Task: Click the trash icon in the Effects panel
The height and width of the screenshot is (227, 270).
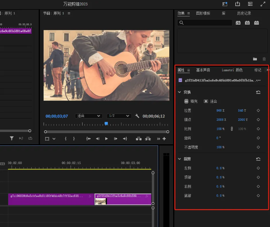Action: [264, 59]
